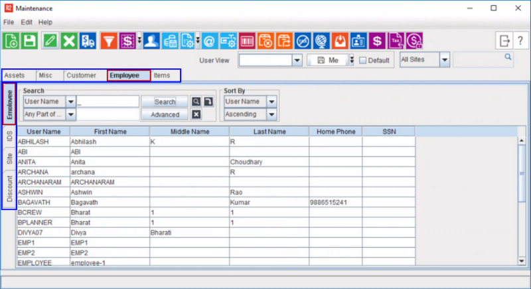This screenshot has height=289, width=531.
Task: Click the Advanced search button
Action: pos(165,114)
